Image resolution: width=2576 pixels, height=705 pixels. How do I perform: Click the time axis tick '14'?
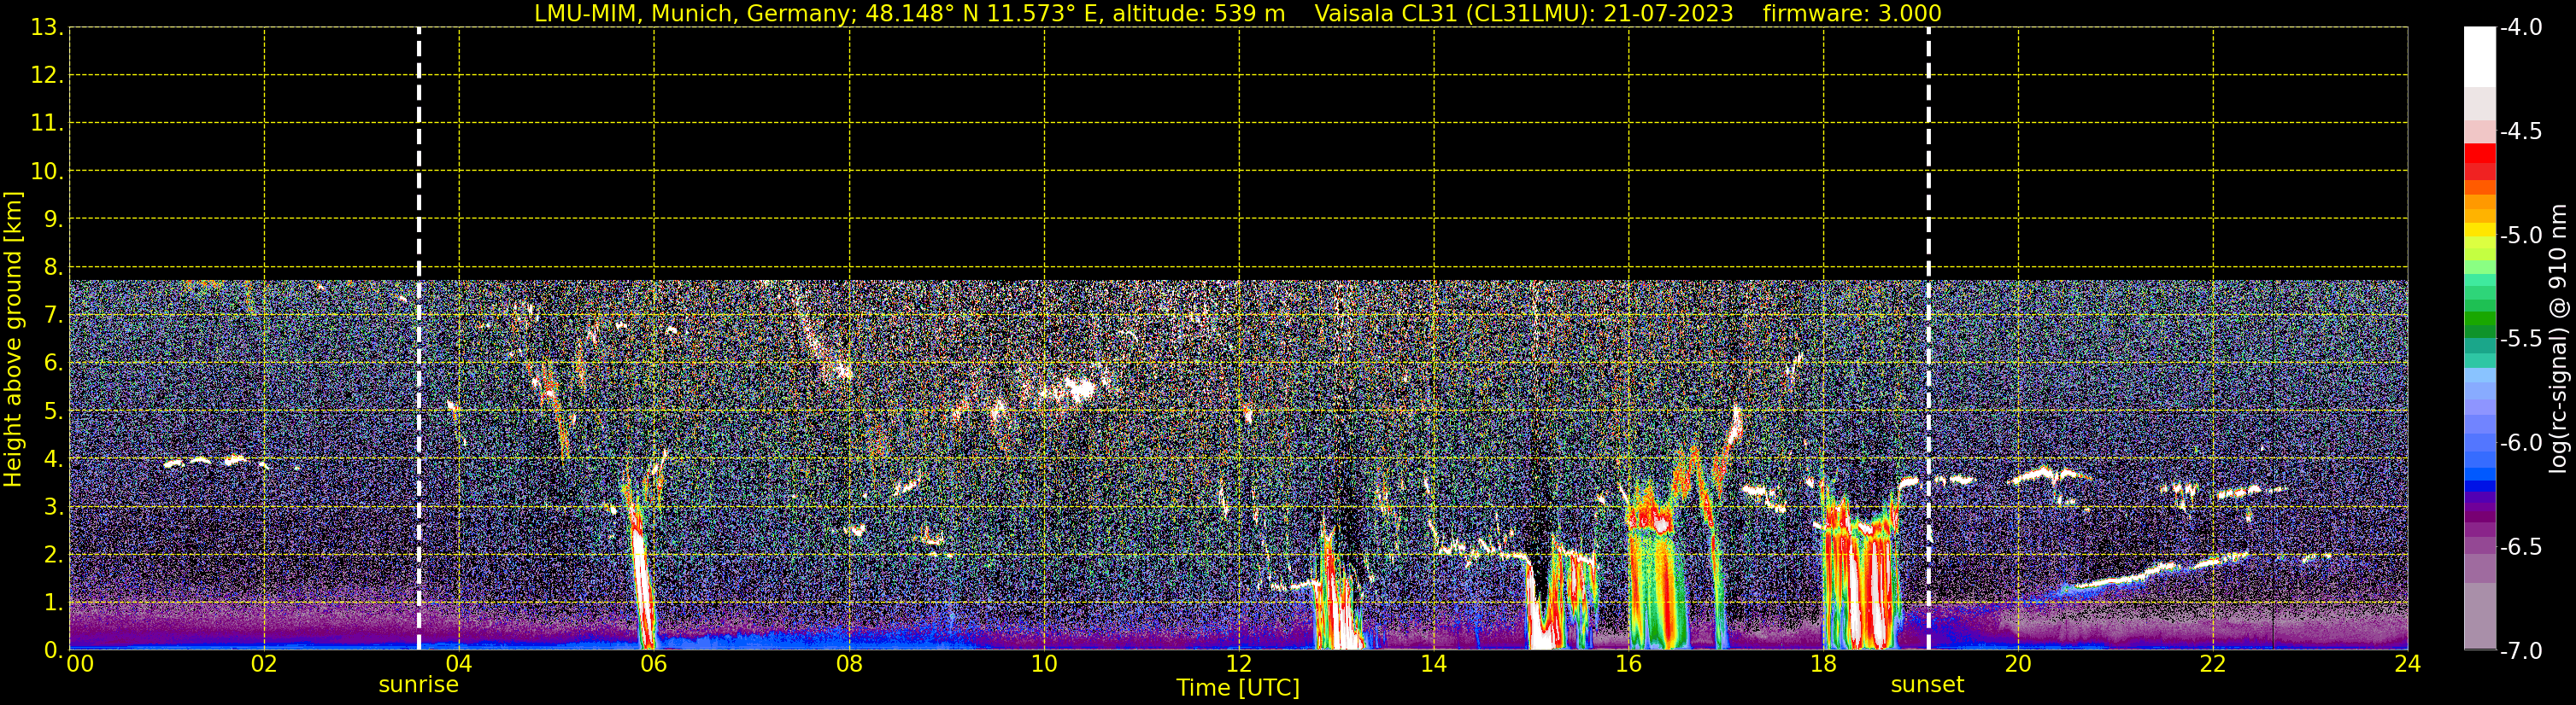point(1434,664)
